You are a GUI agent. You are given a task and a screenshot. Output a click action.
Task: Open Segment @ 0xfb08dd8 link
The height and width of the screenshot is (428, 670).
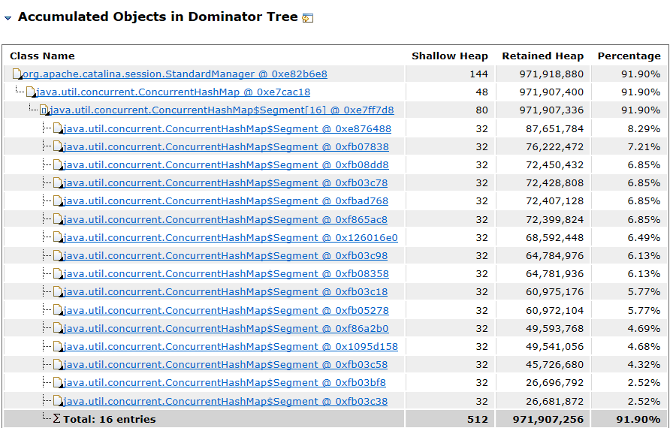tap(226, 165)
